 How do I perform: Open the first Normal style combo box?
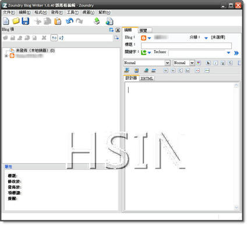pyautogui.click(x=147, y=63)
